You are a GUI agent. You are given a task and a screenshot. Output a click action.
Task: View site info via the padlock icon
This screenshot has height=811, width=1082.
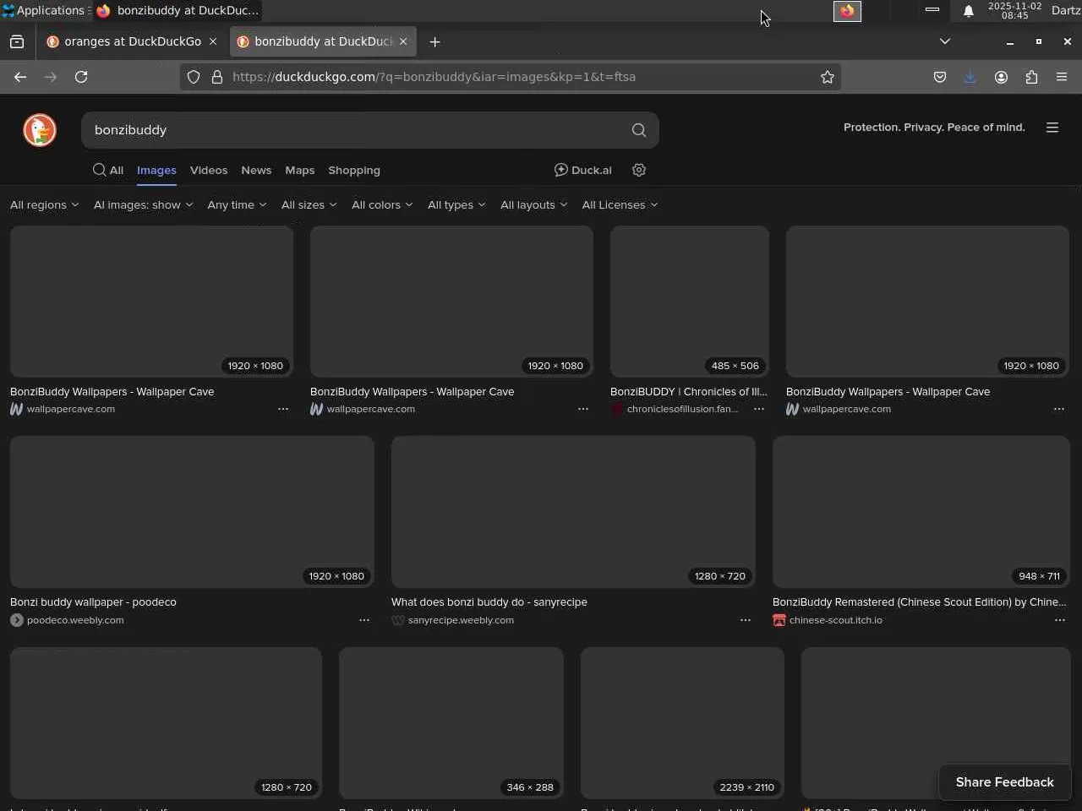pyautogui.click(x=217, y=77)
